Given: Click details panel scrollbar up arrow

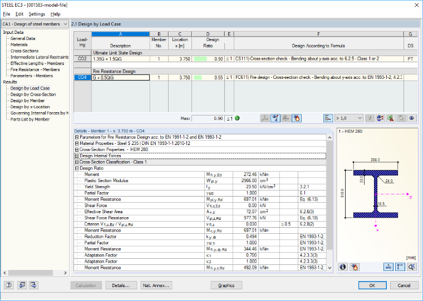Looking at the screenshot, I should [x=329, y=138].
